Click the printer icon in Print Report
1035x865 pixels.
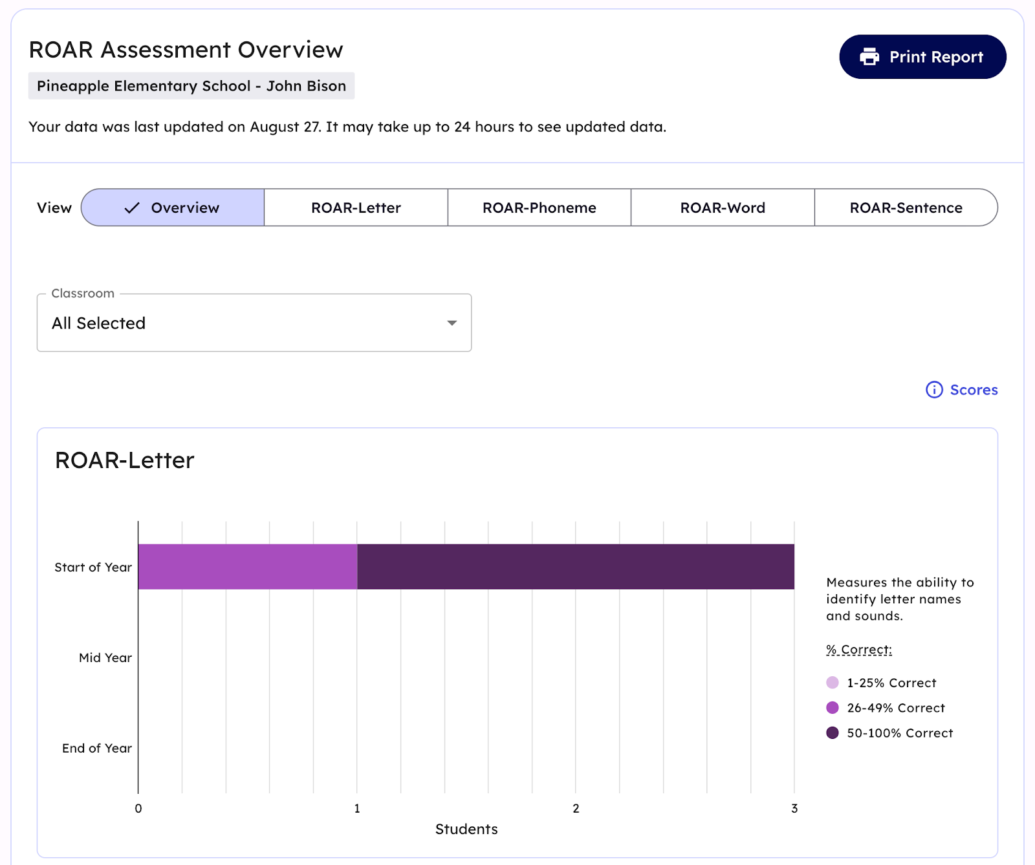pyautogui.click(x=869, y=57)
